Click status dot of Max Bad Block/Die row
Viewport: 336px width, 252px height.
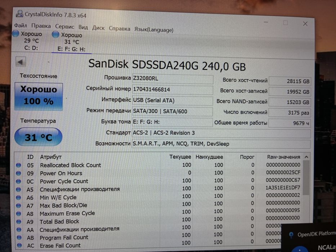coord(19,206)
